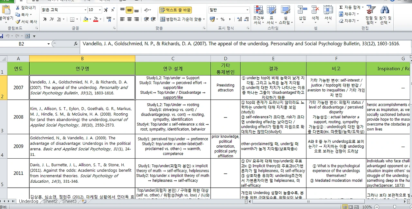Viewport: 412px width, 209px height.
Task: Select row 3 header
Action: [4, 117]
